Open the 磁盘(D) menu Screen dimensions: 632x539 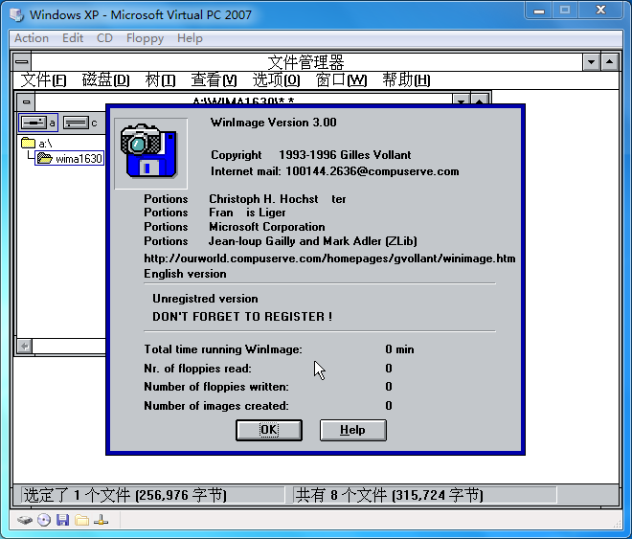coord(105,80)
